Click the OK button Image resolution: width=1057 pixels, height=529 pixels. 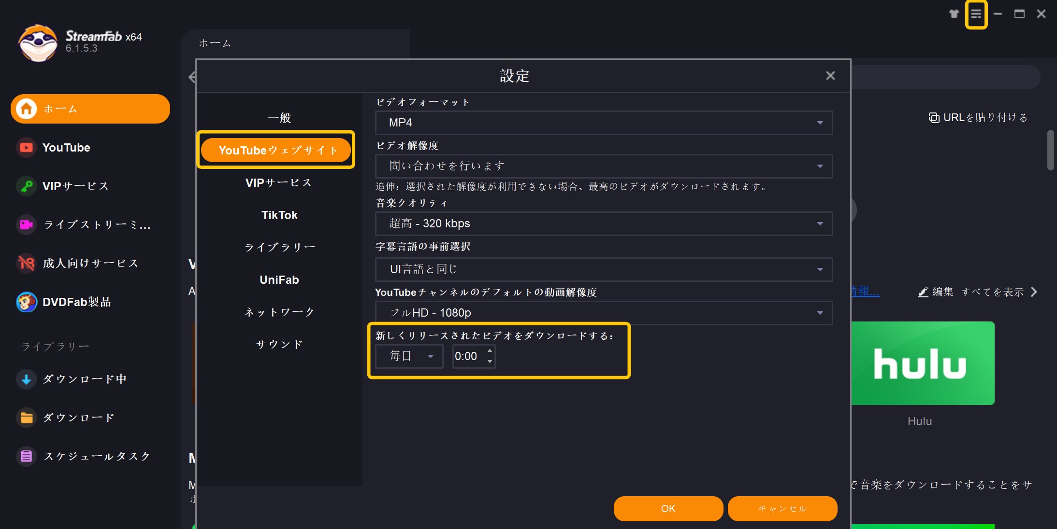668,509
